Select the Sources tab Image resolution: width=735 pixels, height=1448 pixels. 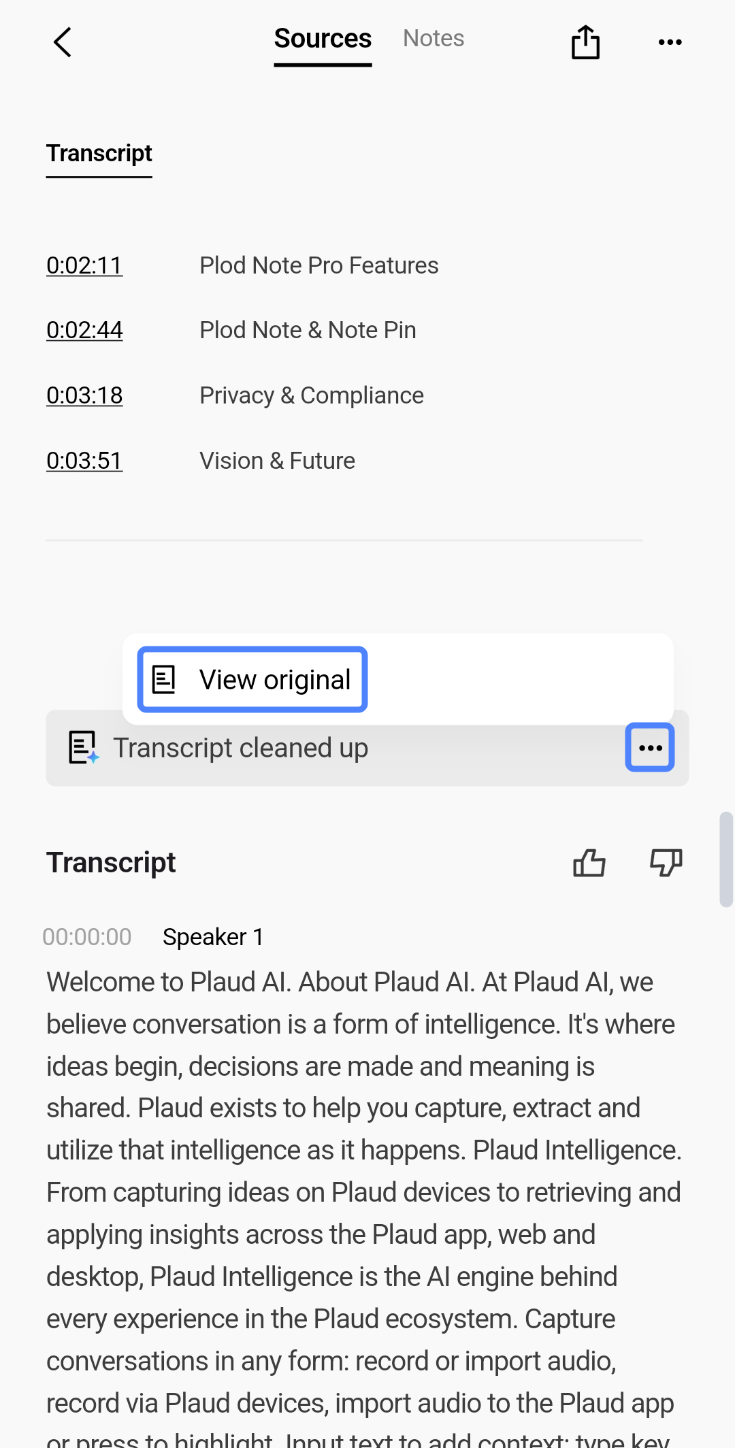[x=323, y=39]
